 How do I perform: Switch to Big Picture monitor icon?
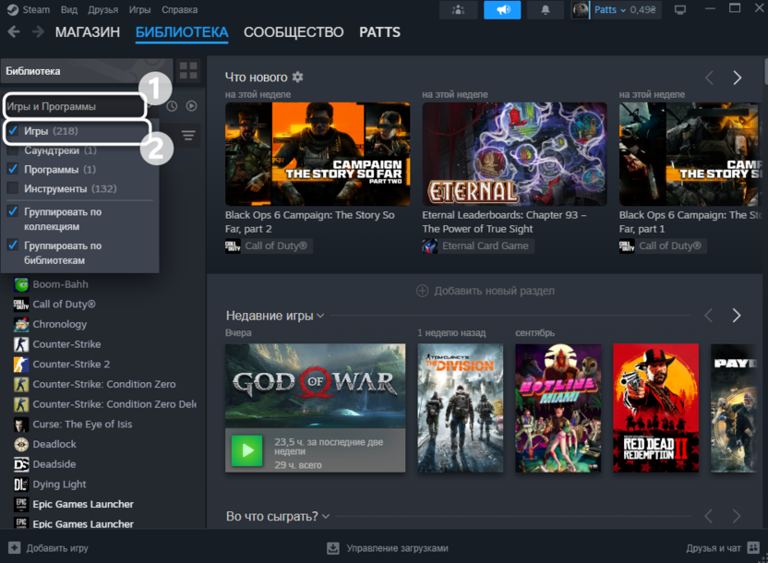pyautogui.click(x=680, y=10)
